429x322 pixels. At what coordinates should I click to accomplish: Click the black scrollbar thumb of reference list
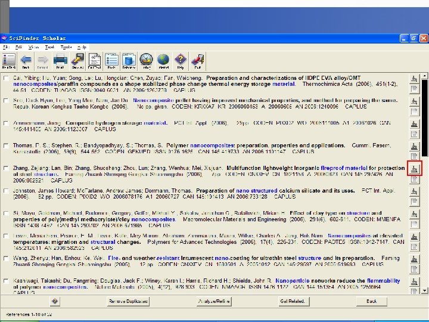coord(424,117)
